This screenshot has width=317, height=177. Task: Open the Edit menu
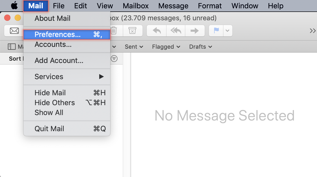click(81, 6)
